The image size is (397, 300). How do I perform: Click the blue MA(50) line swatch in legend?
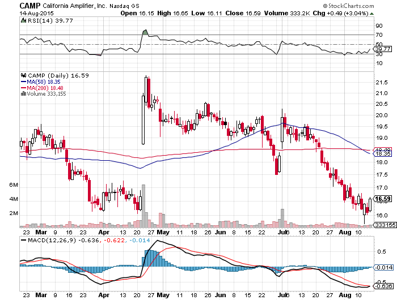pos(24,82)
